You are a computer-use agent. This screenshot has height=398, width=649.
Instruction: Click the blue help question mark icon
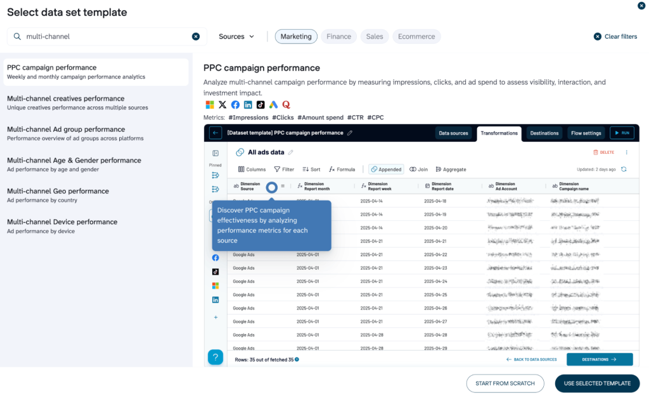pos(215,357)
